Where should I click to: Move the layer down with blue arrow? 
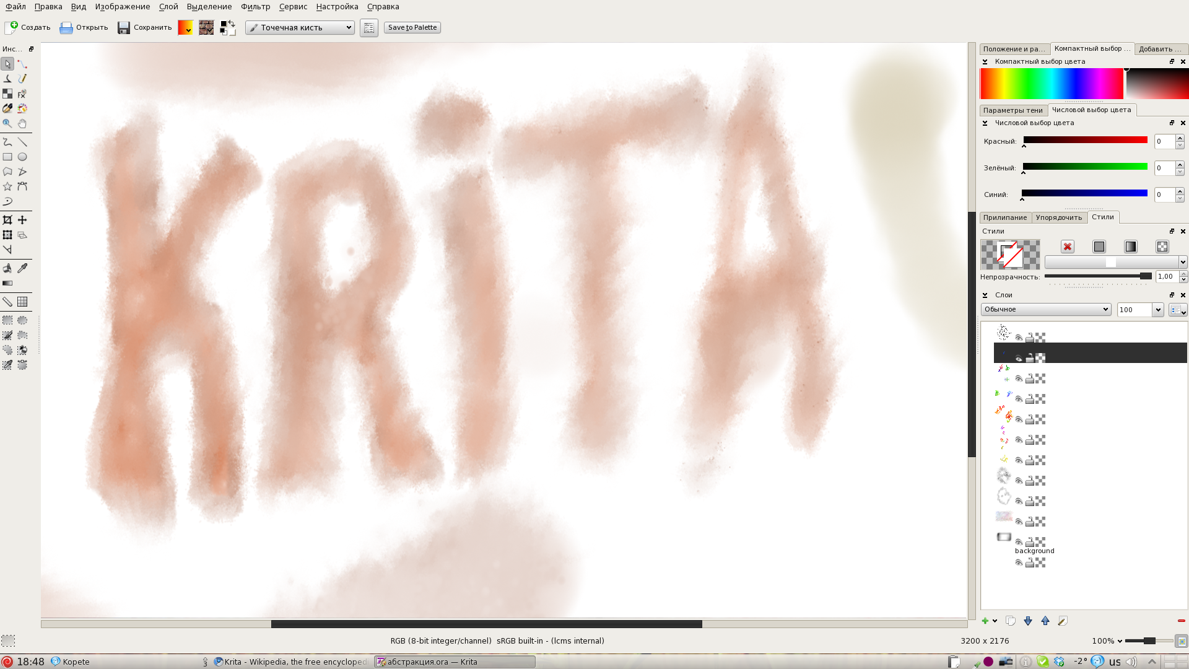(1028, 621)
